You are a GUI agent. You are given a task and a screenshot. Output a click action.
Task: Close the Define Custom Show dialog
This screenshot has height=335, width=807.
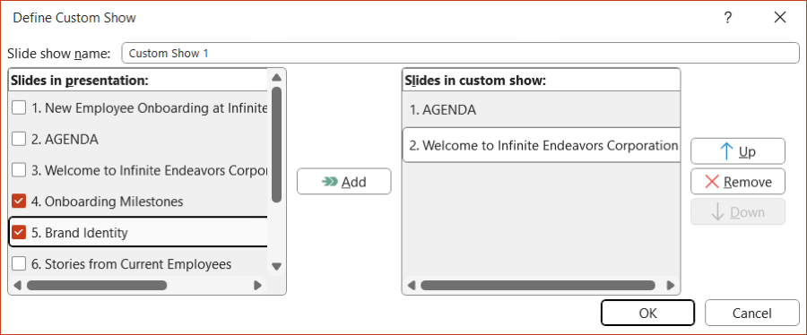(780, 18)
